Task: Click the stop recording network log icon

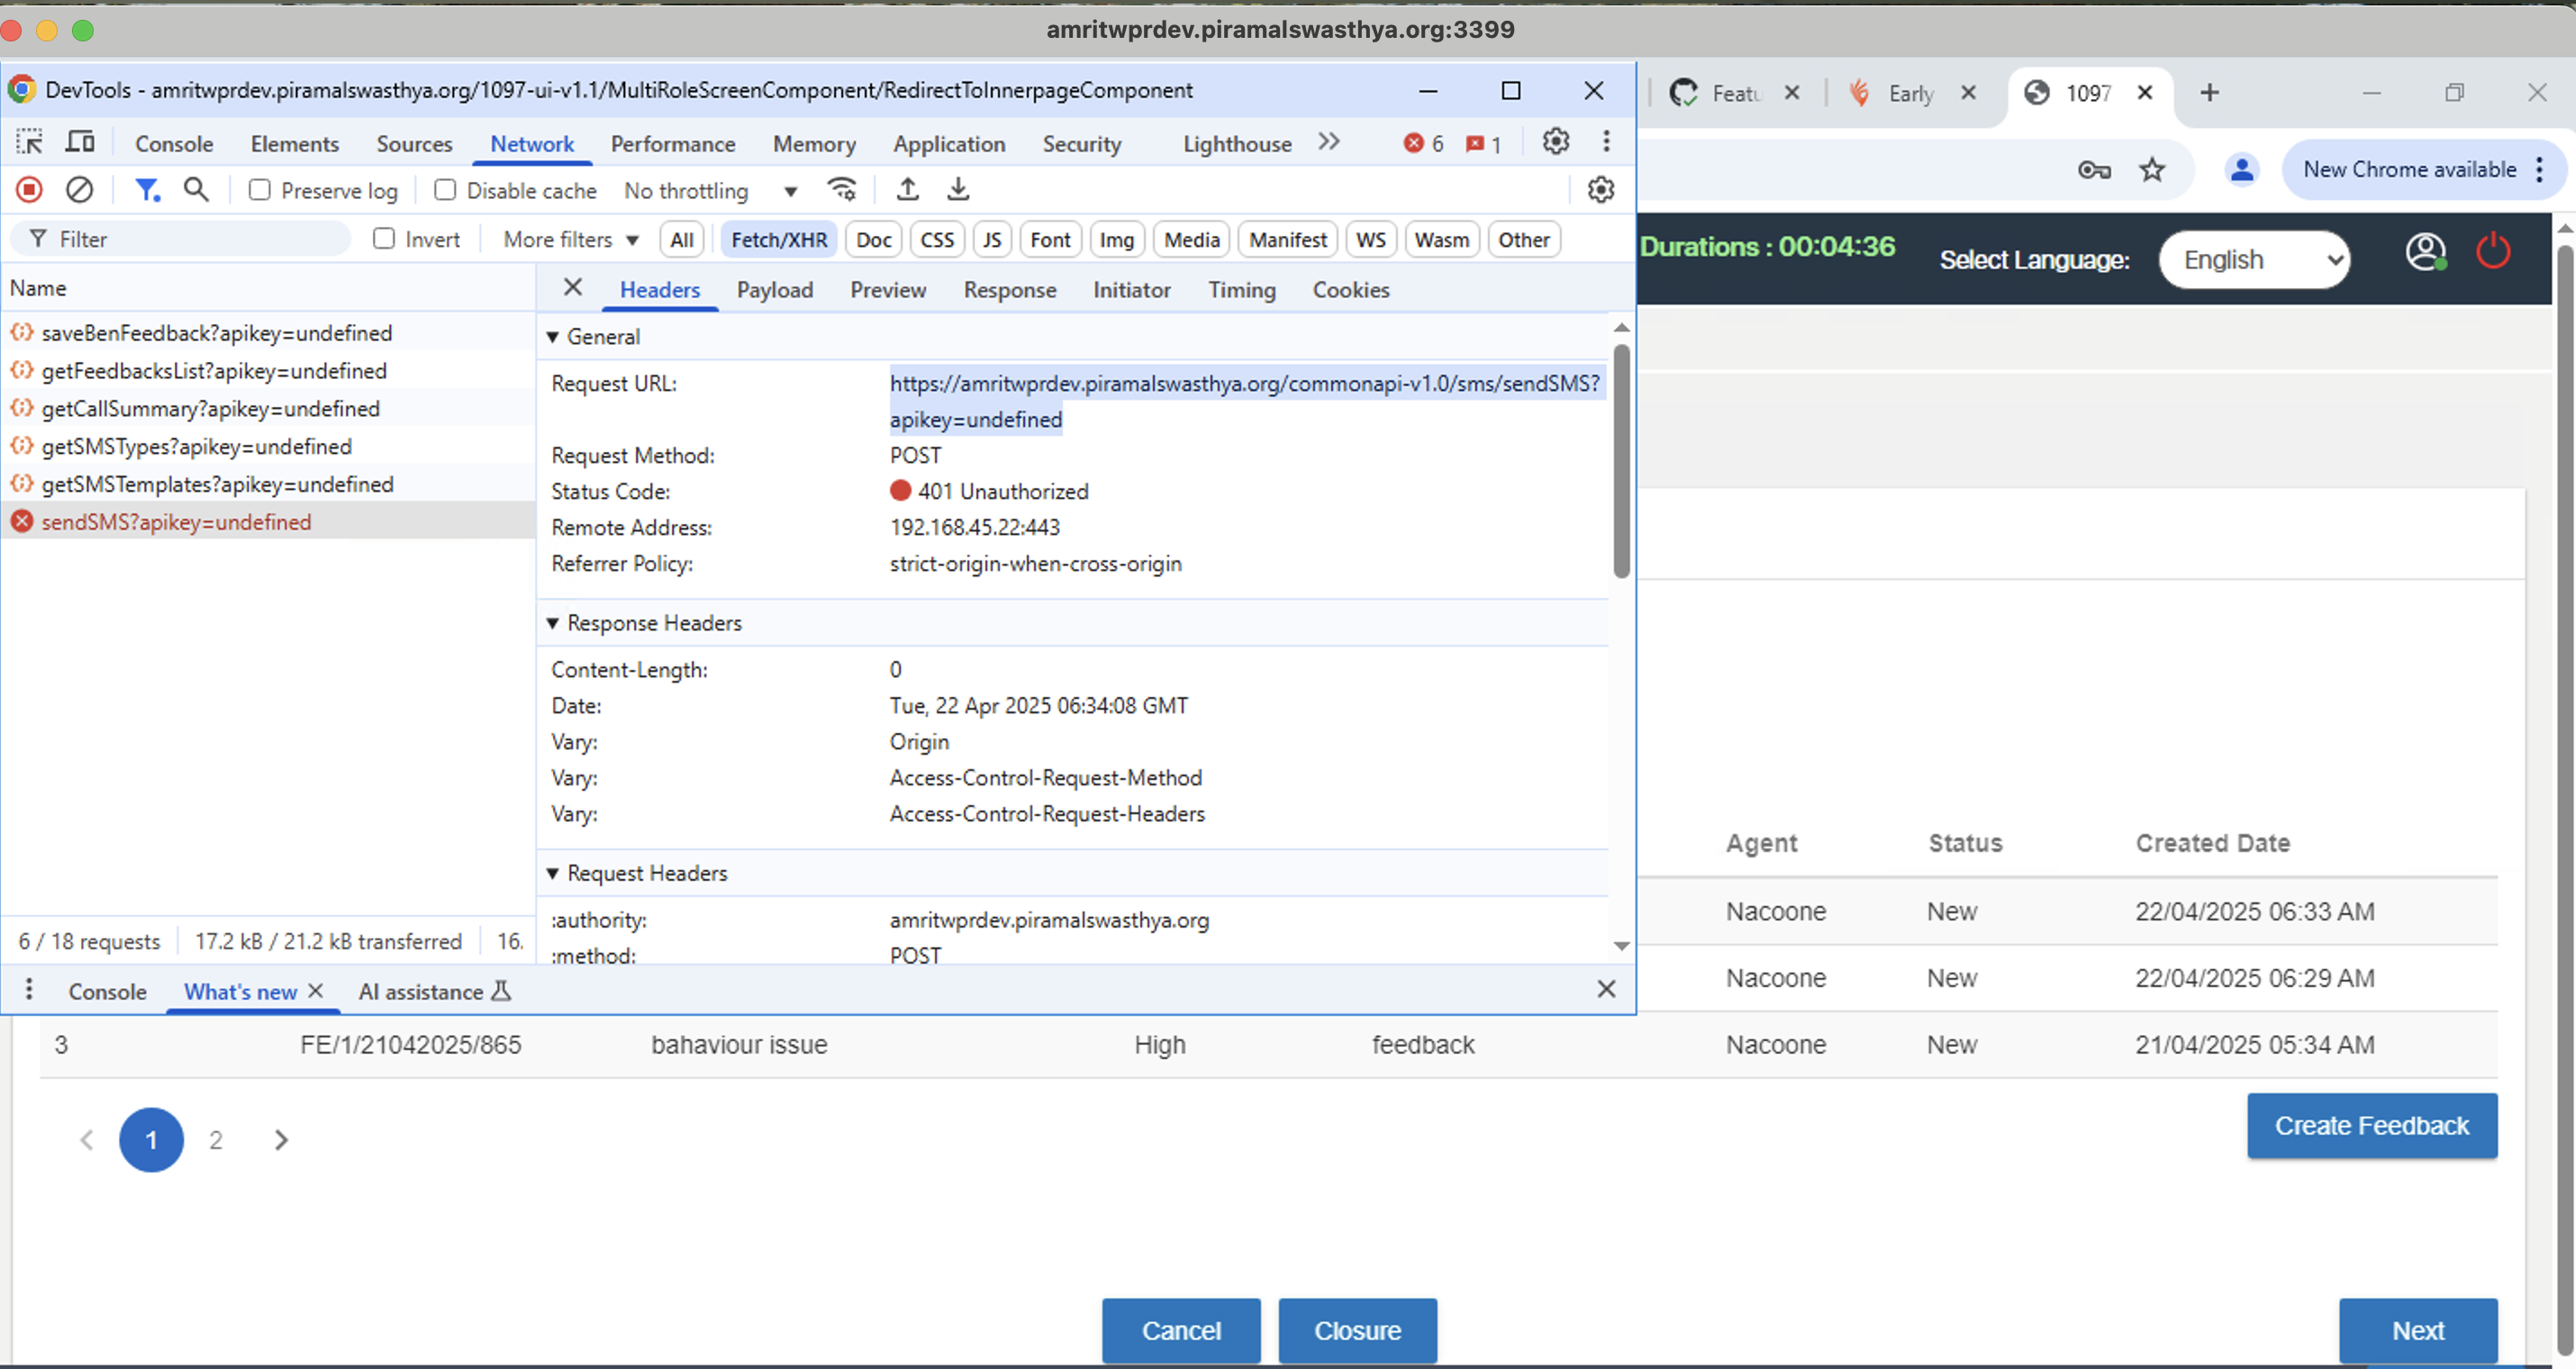Action: point(29,190)
